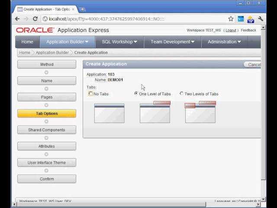Image resolution: width=277 pixels, height=208 pixels.
Task: Go to the Shared Components step
Action: click(47, 130)
